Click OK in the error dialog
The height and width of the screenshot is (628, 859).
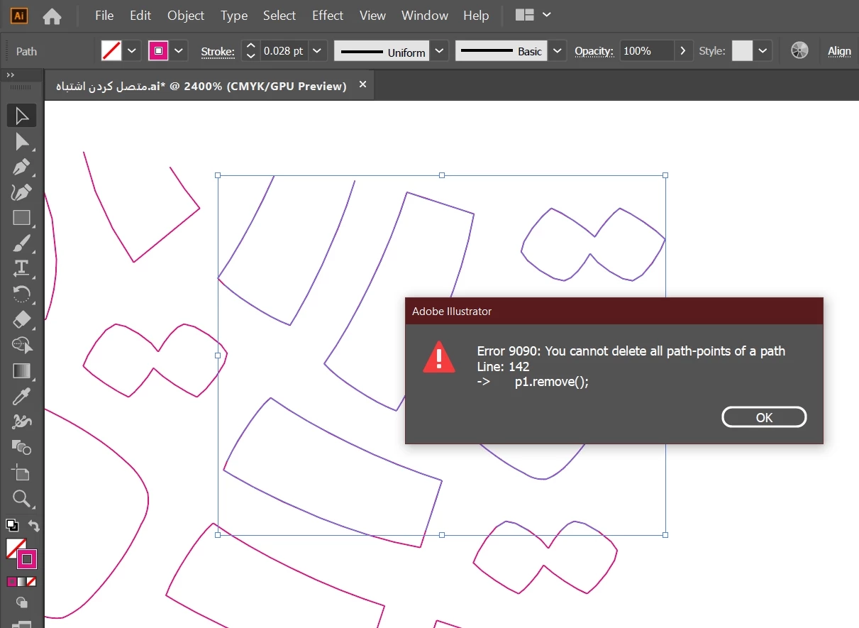click(764, 417)
